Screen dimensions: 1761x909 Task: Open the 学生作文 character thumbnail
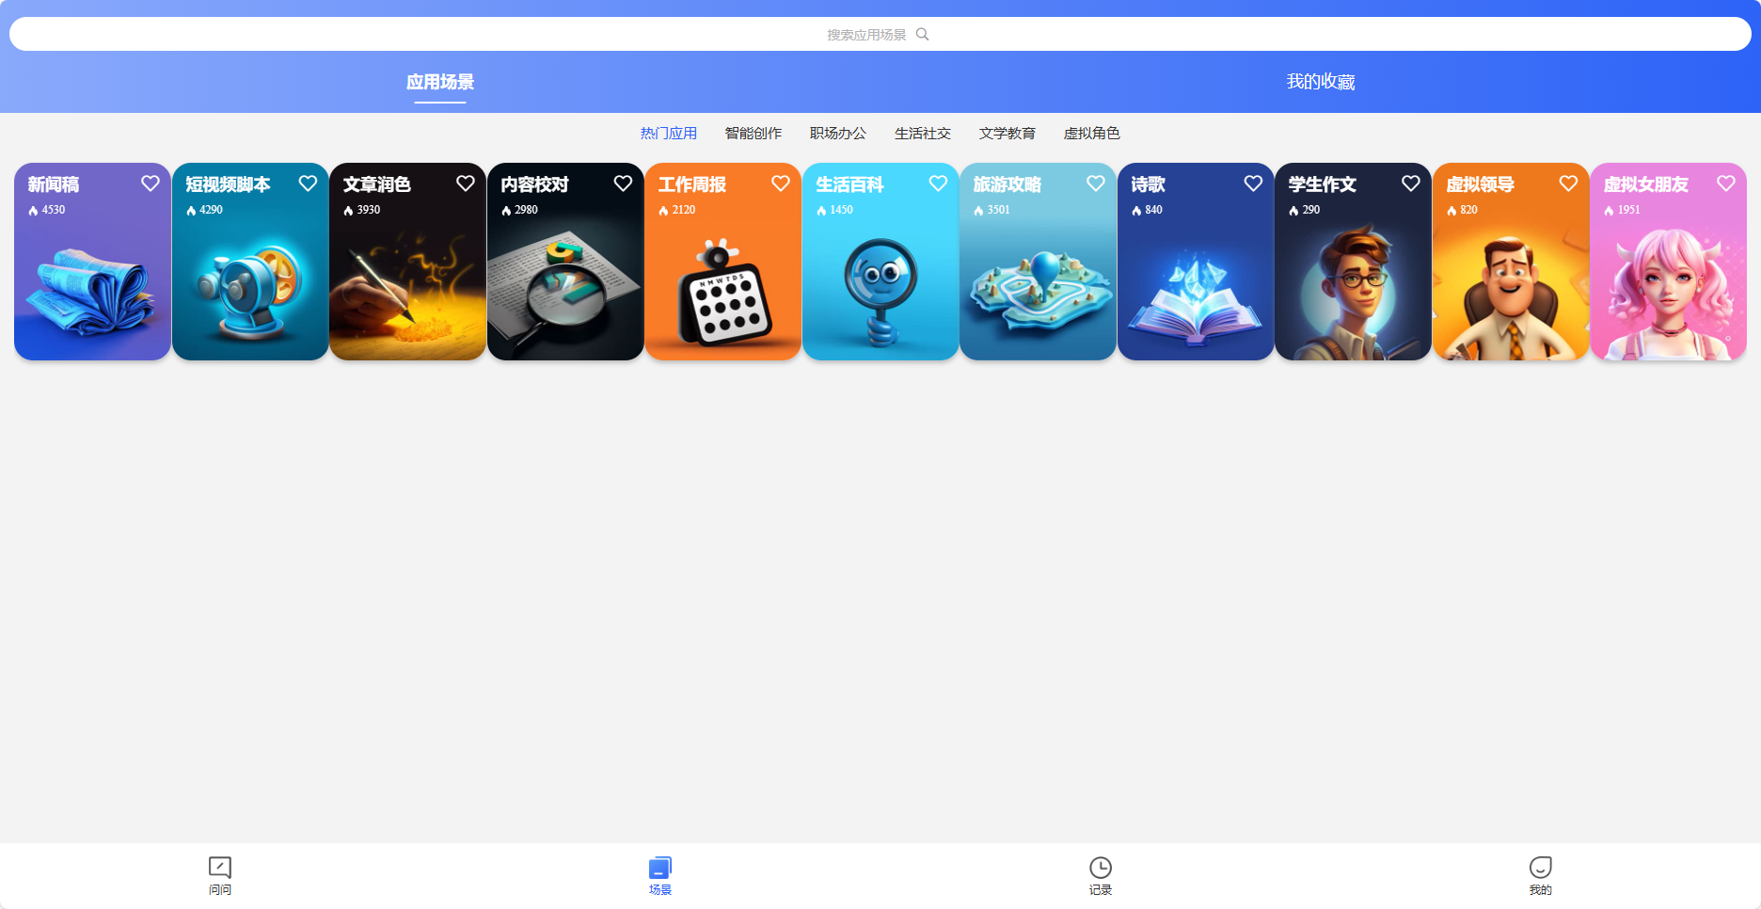click(1353, 292)
